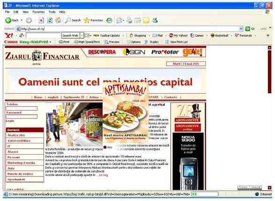Image resolution: width=275 pixels, height=201 pixels.
Task: Stop loading the page
Action: point(41,20)
